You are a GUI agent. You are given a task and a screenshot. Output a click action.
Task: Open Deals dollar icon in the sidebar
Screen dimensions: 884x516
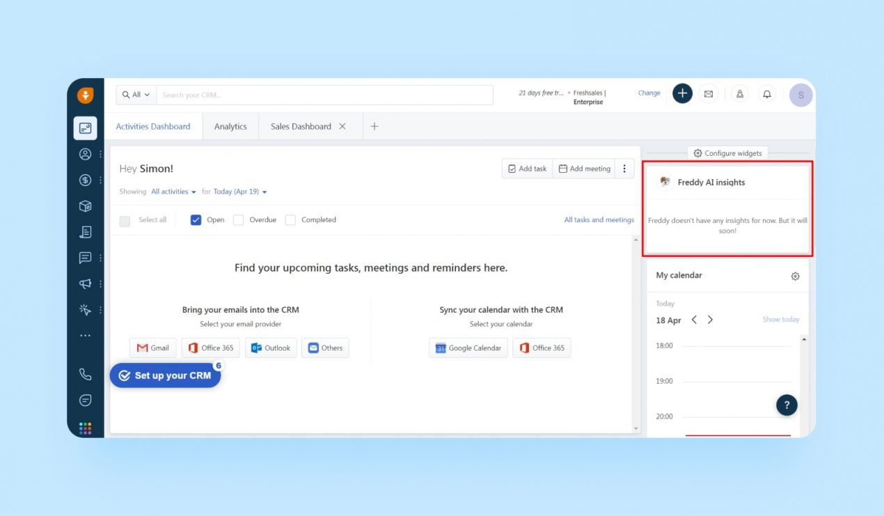(85, 180)
